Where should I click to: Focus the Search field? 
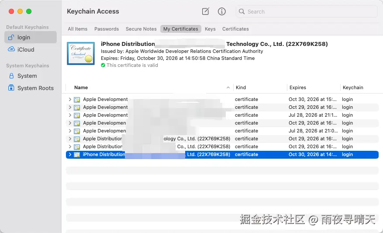(307, 11)
